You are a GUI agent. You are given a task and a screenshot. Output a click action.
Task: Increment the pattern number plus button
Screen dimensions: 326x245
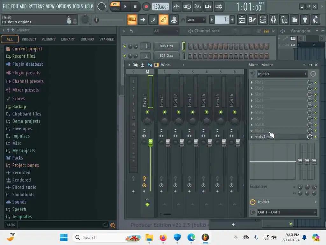coord(232,20)
